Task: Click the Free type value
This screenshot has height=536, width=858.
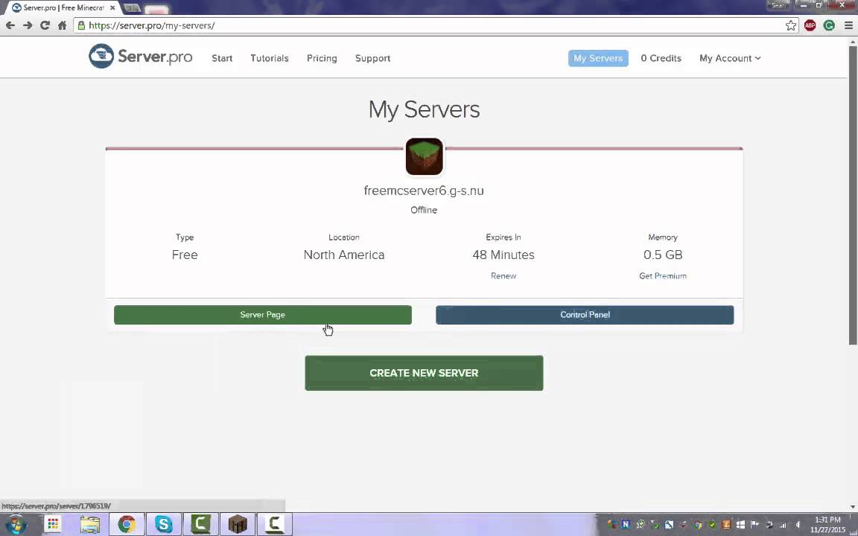Action: click(185, 255)
